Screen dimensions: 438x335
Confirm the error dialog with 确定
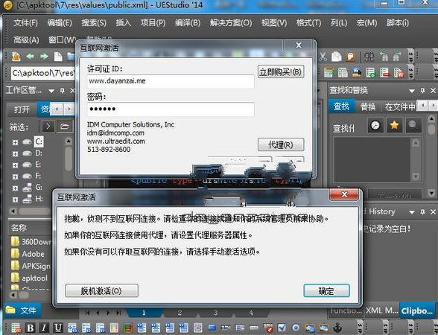[x=326, y=291]
